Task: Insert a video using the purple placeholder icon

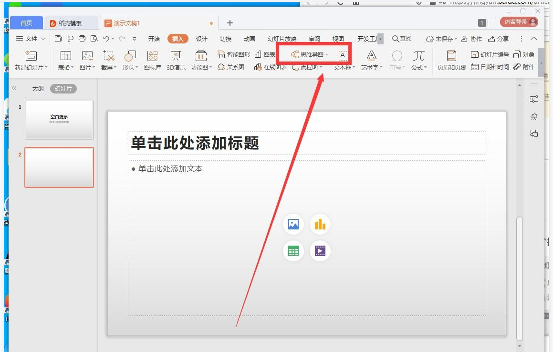Action: point(320,251)
